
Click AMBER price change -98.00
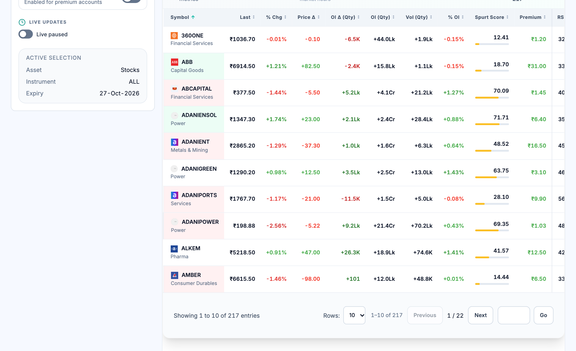click(x=311, y=279)
